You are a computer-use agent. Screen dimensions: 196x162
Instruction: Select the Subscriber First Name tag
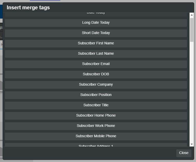(x=96, y=43)
